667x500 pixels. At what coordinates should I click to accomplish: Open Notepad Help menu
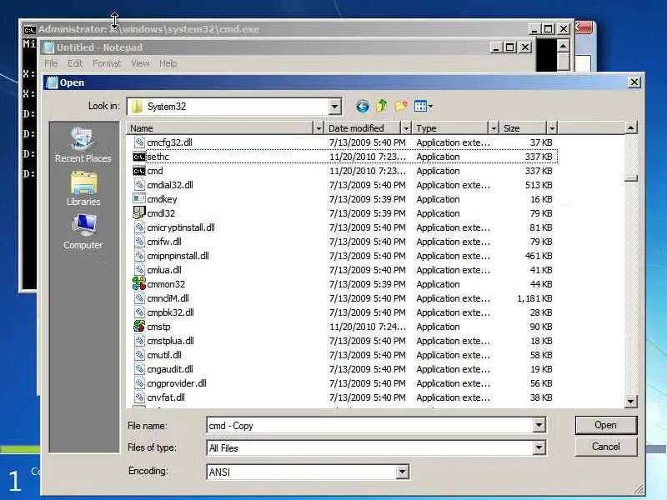(x=168, y=63)
